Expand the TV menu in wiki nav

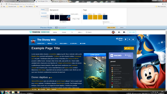(x=56, y=44)
